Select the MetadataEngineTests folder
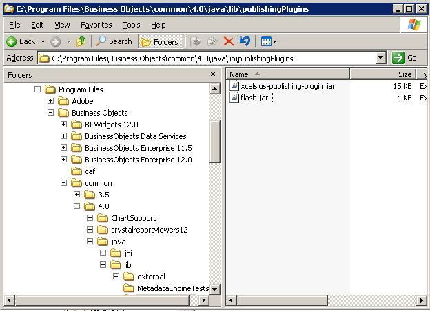 coord(173,288)
